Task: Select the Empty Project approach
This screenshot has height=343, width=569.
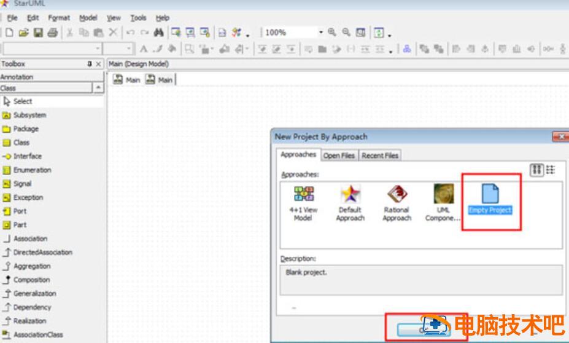Action: (490, 199)
